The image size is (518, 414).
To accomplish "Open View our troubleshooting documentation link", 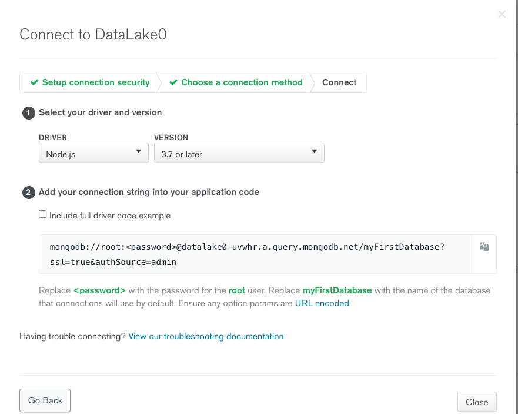I will tap(206, 337).
